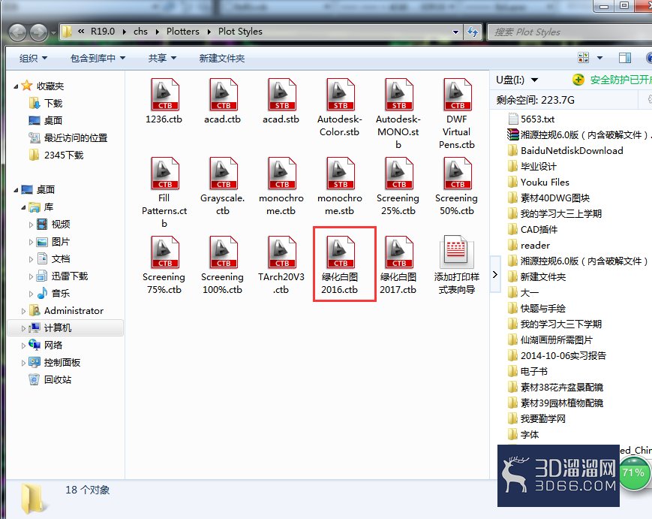The height and width of the screenshot is (519, 652).
Task: Click the 71% green acceleration ball
Action: point(634,473)
